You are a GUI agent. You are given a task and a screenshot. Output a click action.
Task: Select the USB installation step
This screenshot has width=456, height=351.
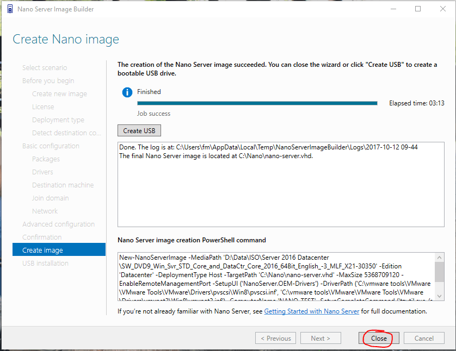click(x=45, y=263)
